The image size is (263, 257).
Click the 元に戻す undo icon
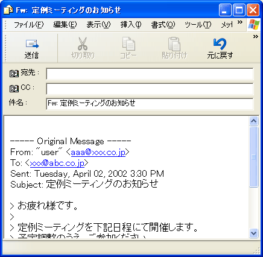pos(220,43)
